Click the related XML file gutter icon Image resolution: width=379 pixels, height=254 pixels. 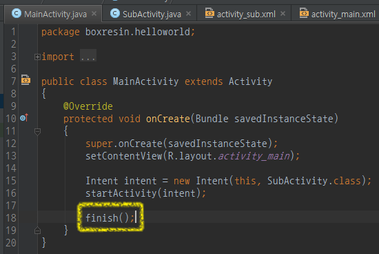pyautogui.click(x=25, y=79)
